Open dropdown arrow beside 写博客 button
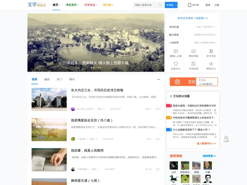This screenshot has width=247, height=185. coord(176,5)
